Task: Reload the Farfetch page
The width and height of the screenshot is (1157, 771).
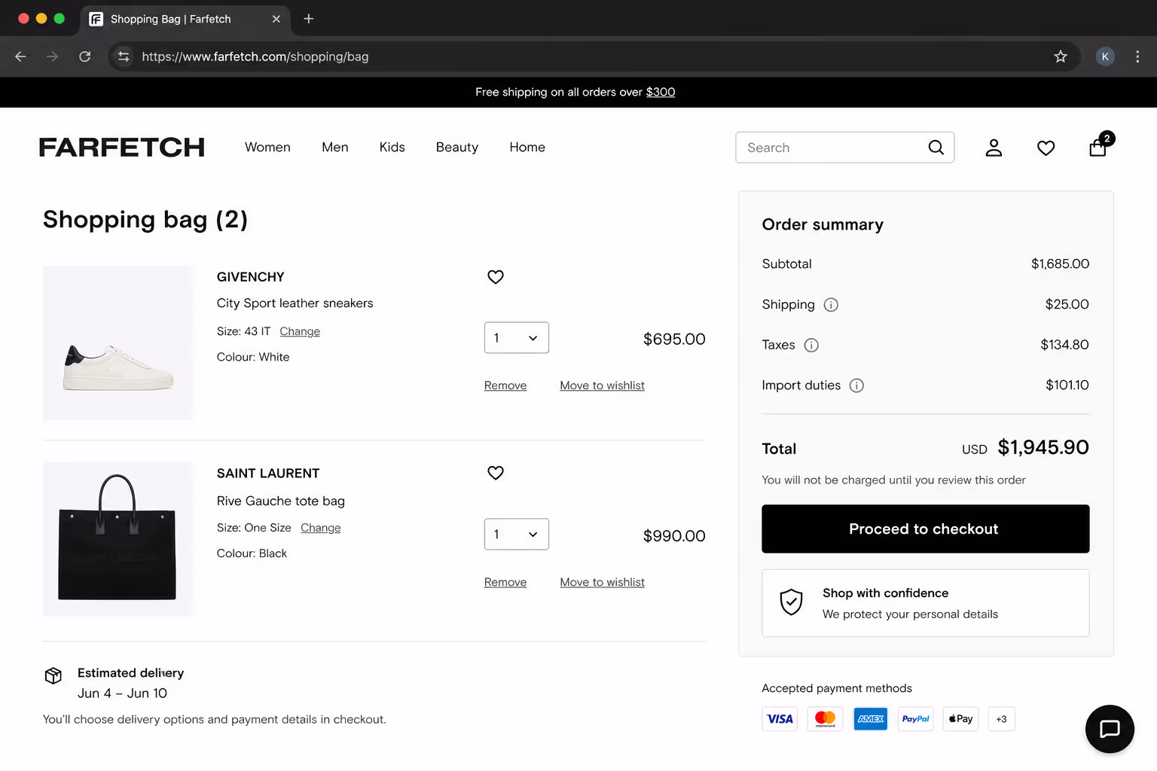Action: pos(84,56)
